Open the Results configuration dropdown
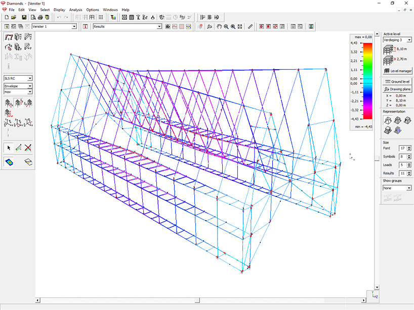Screen dimensions: 414x310 (x=159, y=26)
